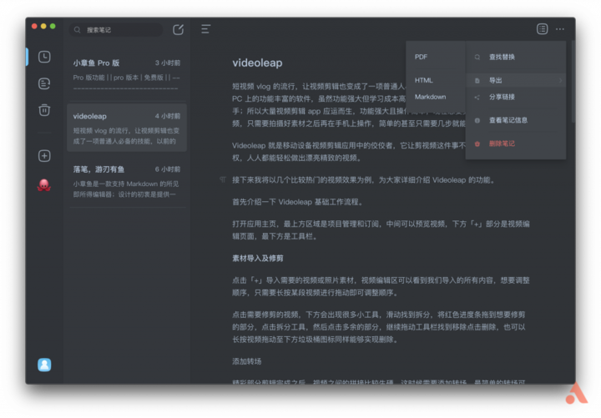The width and height of the screenshot is (601, 418).
Task: Toggle the outline list icon in editor
Action: click(x=206, y=29)
